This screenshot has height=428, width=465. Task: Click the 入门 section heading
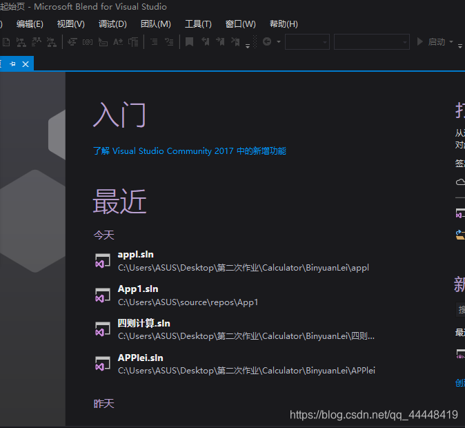coord(119,115)
